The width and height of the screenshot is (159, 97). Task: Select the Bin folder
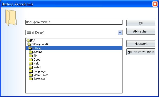[74, 56]
